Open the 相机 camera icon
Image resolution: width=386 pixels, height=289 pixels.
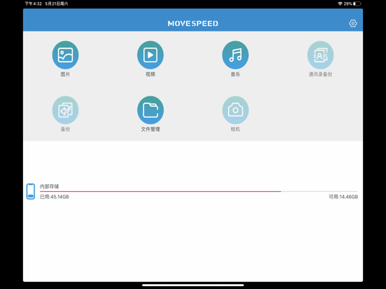(x=236, y=110)
